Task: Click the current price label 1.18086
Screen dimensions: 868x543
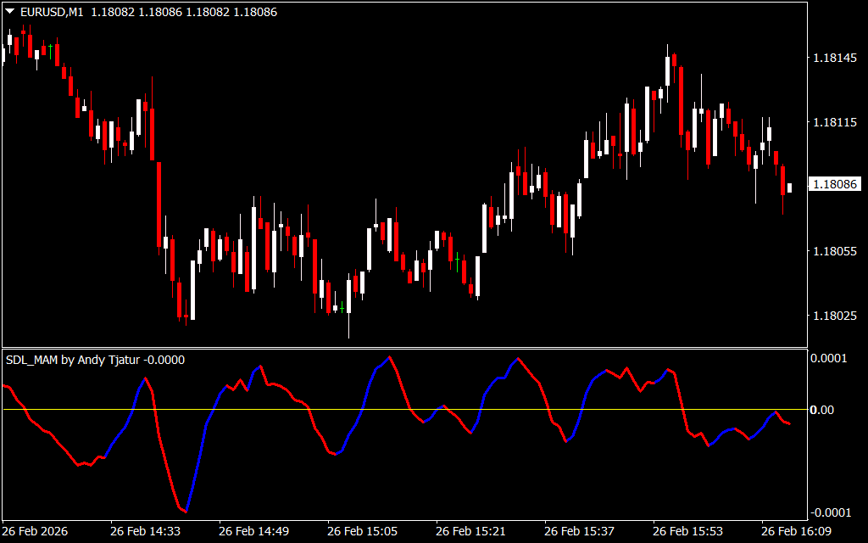Action: point(834,184)
